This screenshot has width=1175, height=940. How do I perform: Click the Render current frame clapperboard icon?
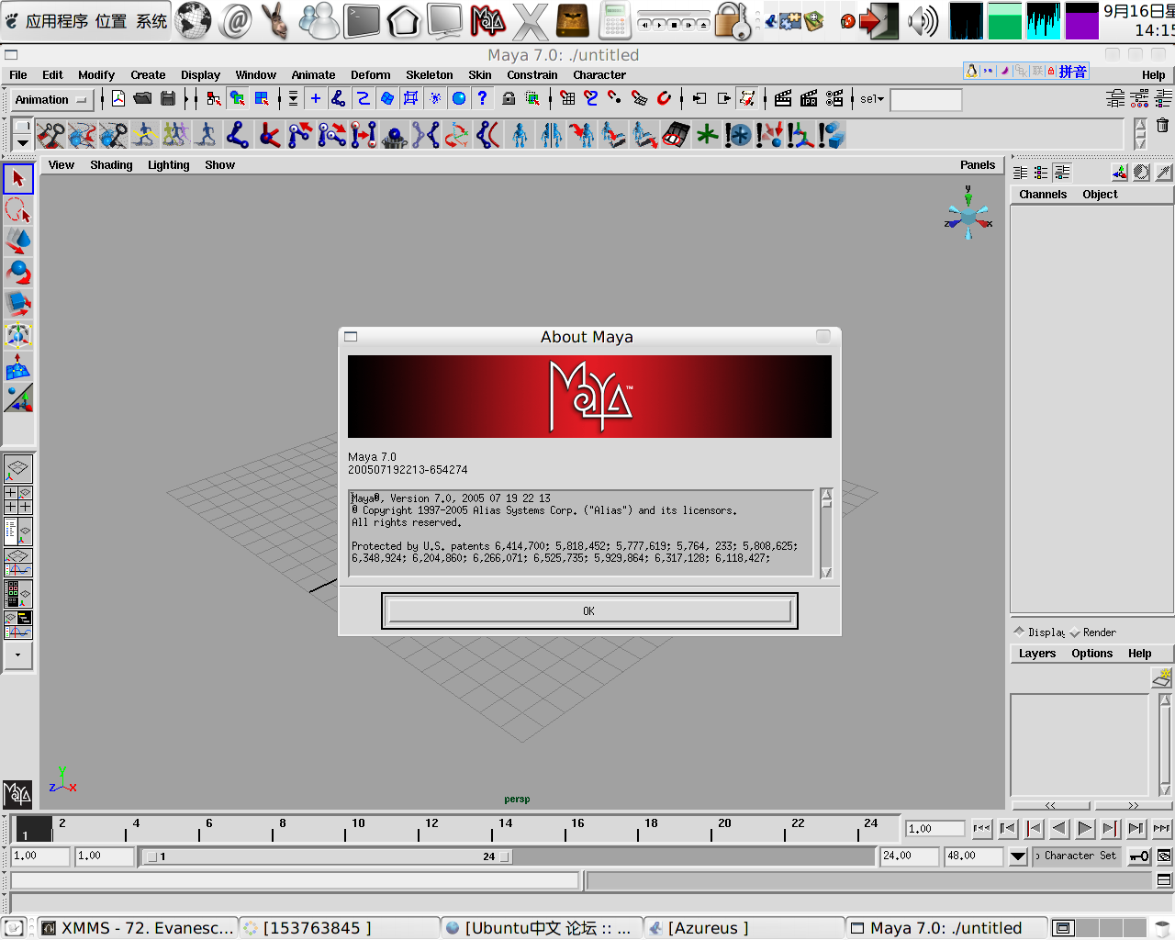783,98
